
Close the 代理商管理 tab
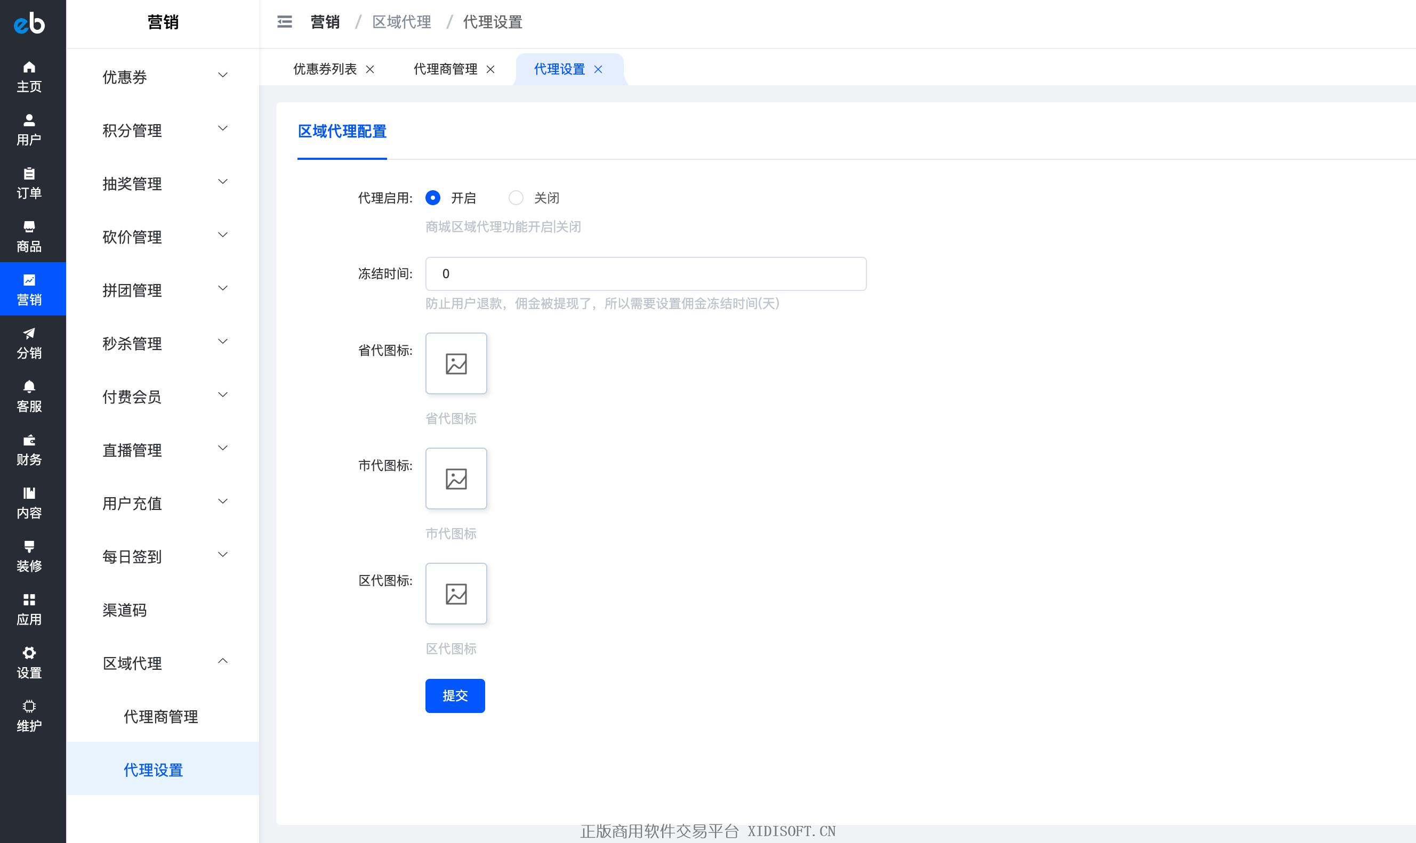tap(490, 69)
